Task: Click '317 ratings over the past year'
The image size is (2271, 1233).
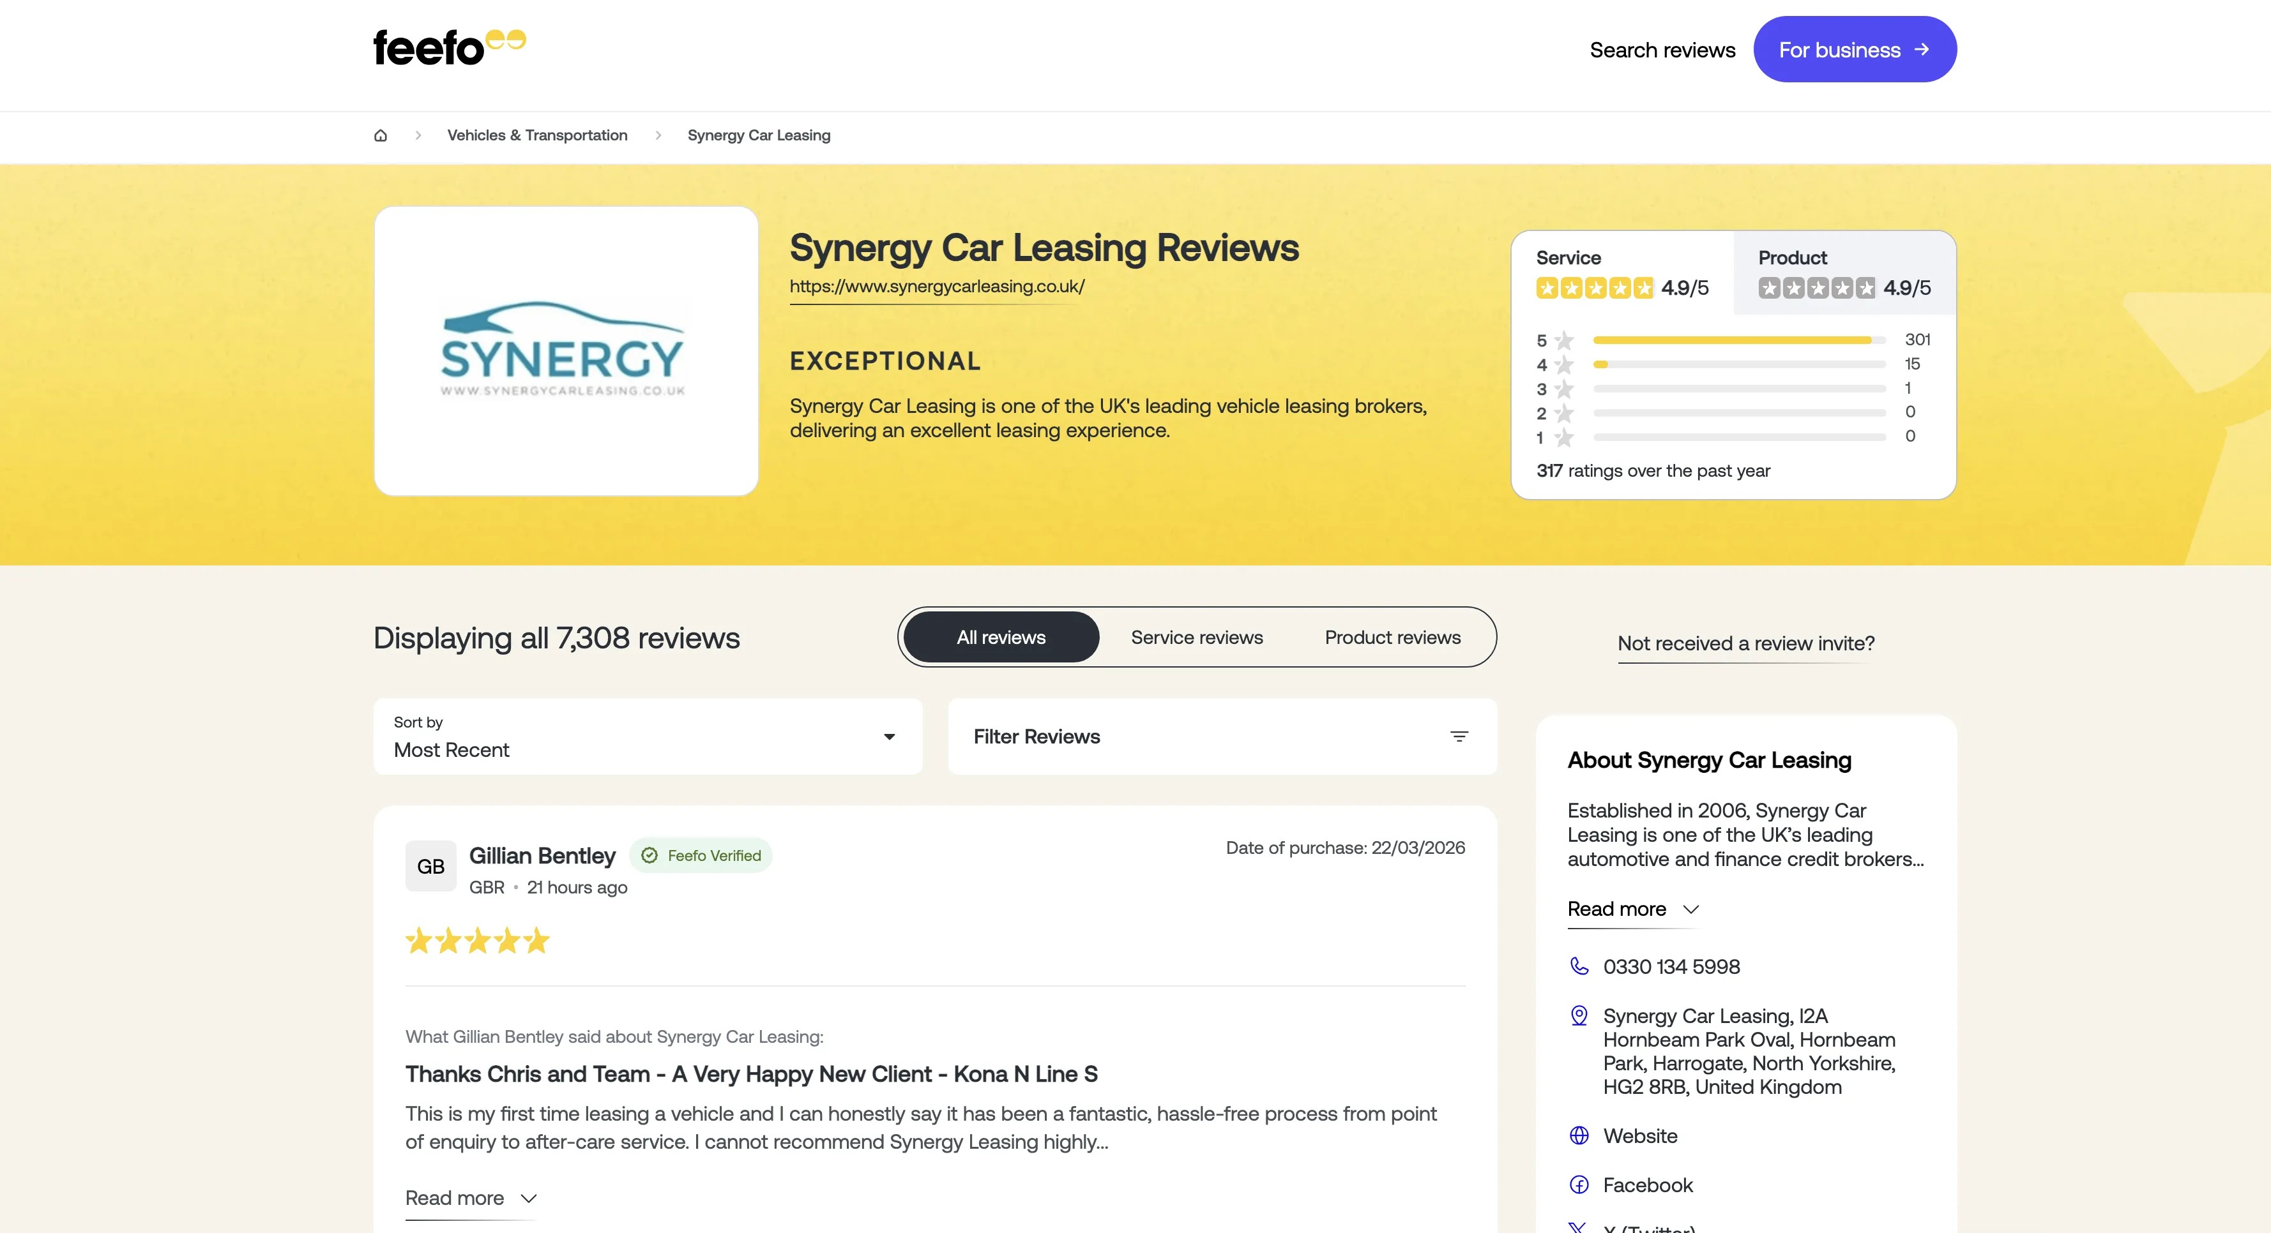Action: [1653, 471]
